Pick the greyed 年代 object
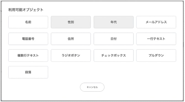Image resolution: width=185 pixels, height=102 pixels. tap(113, 22)
